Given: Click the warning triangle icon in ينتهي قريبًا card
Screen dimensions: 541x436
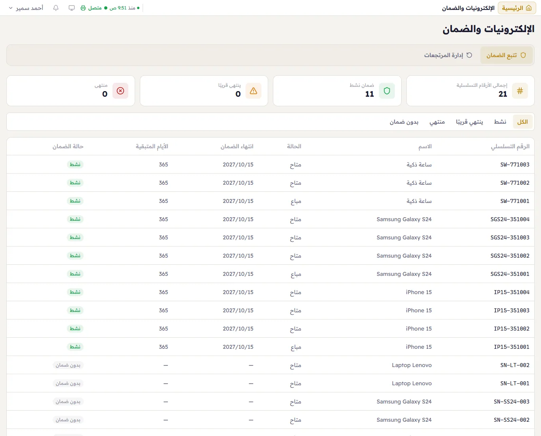Looking at the screenshot, I should point(253,91).
